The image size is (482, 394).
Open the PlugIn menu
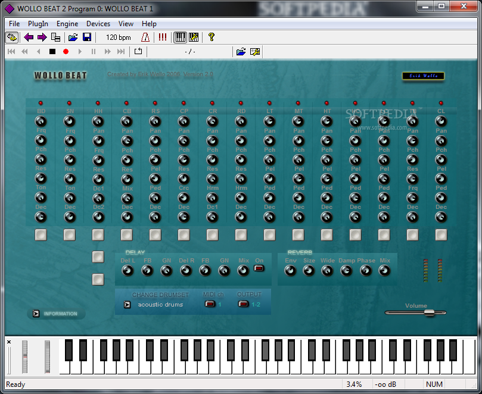pos(38,24)
